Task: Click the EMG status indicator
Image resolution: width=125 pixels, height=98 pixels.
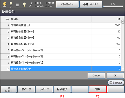Action: point(38,3)
